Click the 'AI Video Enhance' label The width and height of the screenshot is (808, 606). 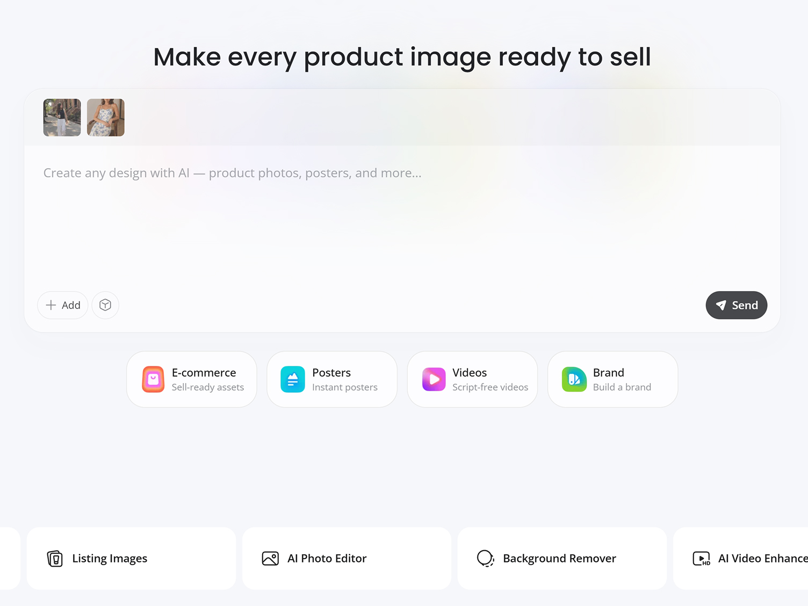pyautogui.click(x=763, y=559)
